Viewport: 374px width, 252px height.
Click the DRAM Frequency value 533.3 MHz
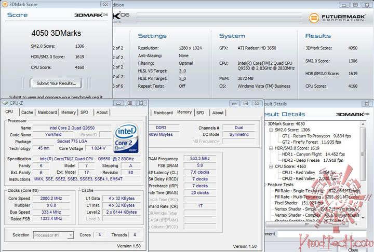tap(200, 158)
